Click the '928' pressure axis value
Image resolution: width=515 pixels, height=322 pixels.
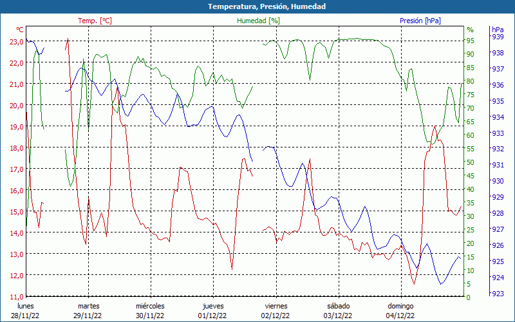pyautogui.click(x=498, y=213)
